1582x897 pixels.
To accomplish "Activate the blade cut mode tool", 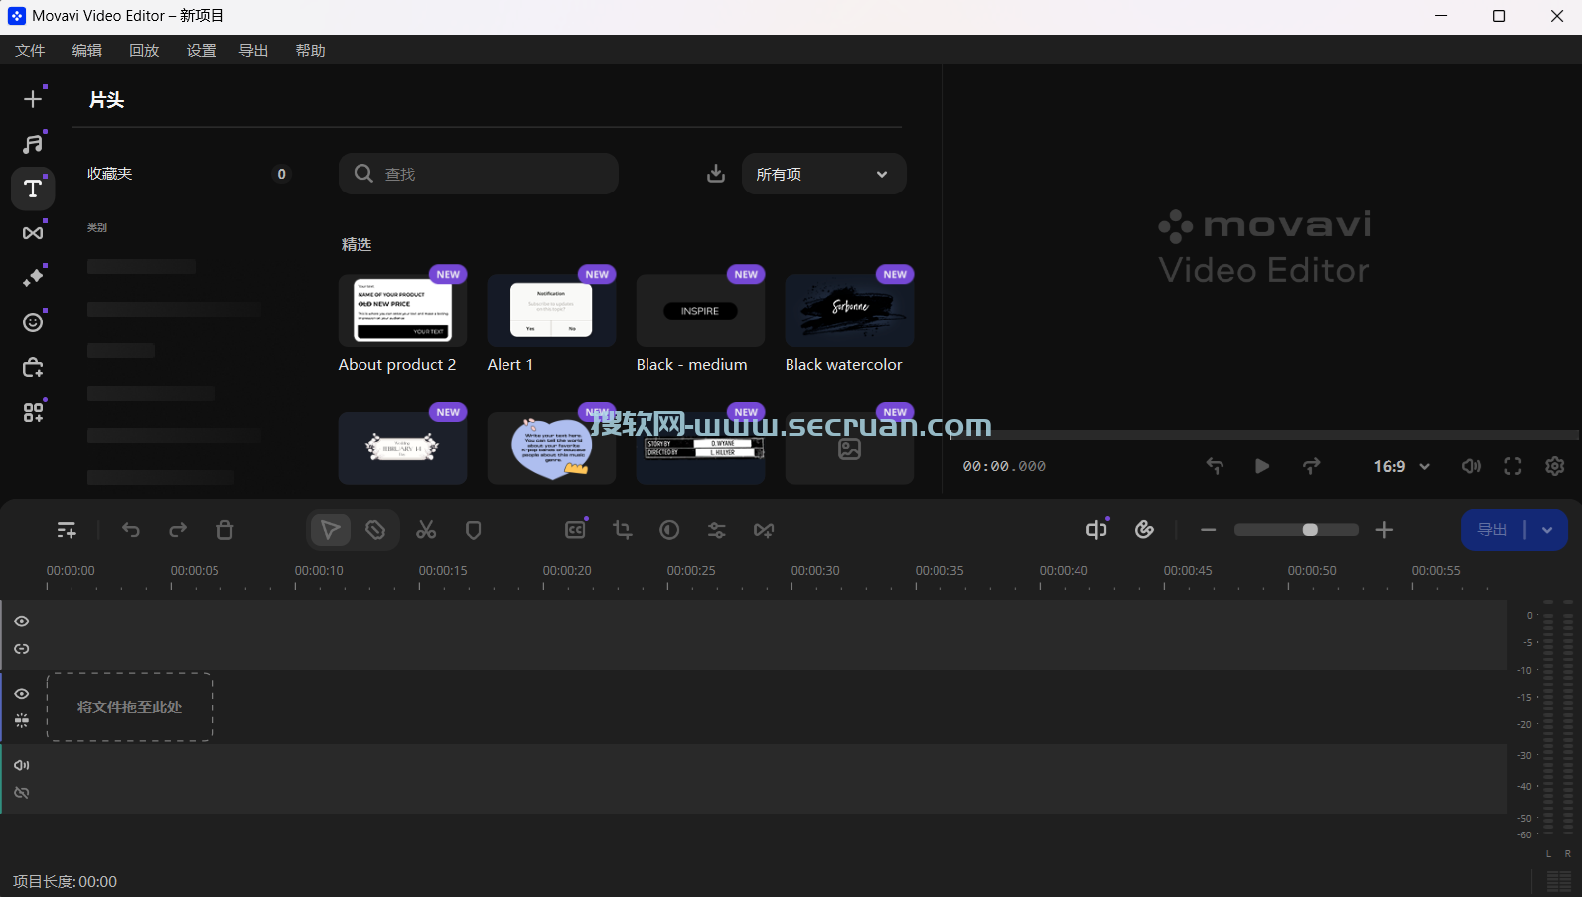I will (x=375, y=530).
